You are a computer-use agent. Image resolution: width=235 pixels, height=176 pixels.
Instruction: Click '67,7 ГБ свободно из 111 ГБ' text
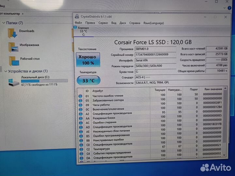pos(39,84)
